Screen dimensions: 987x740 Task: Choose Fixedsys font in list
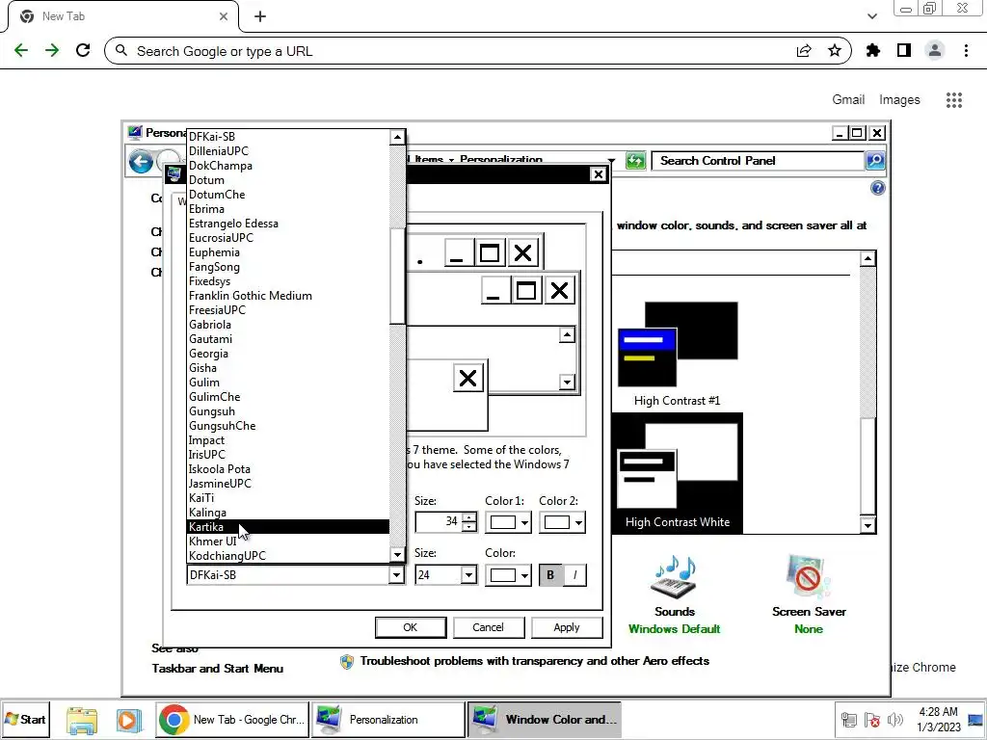(x=288, y=281)
